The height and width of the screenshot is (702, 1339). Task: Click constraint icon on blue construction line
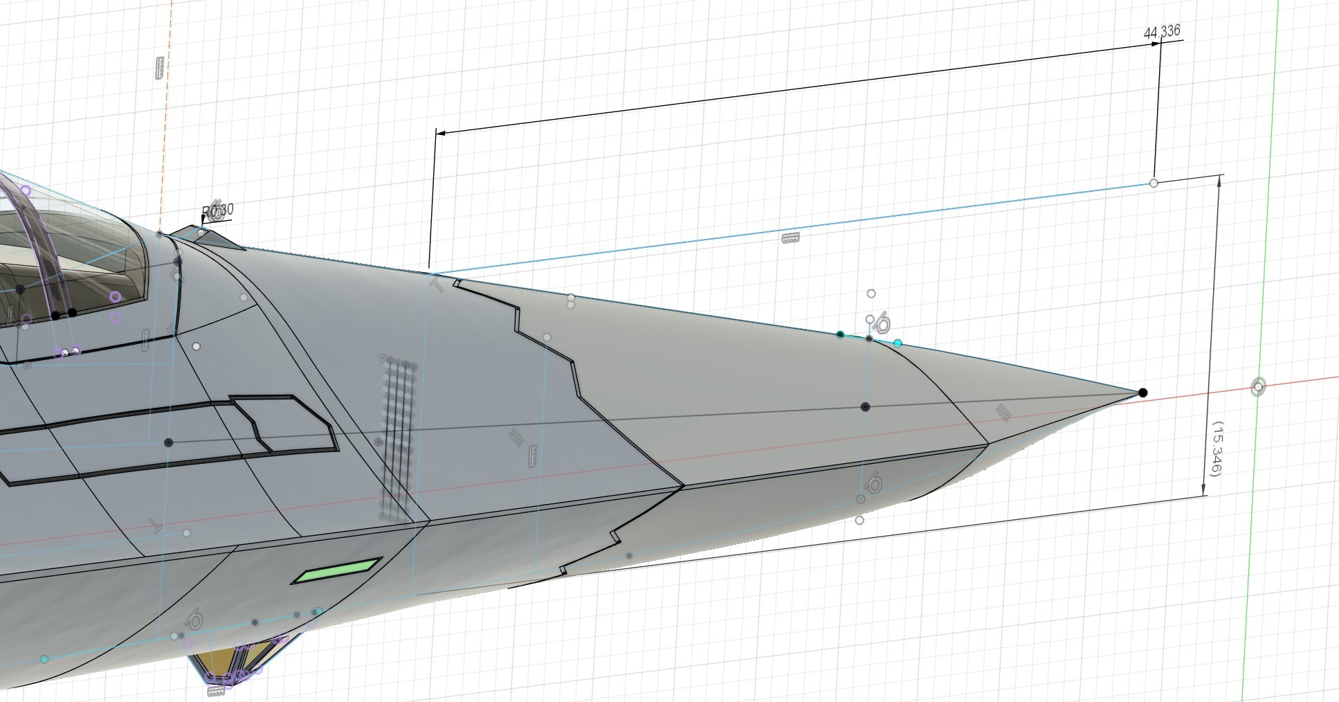tap(790, 238)
